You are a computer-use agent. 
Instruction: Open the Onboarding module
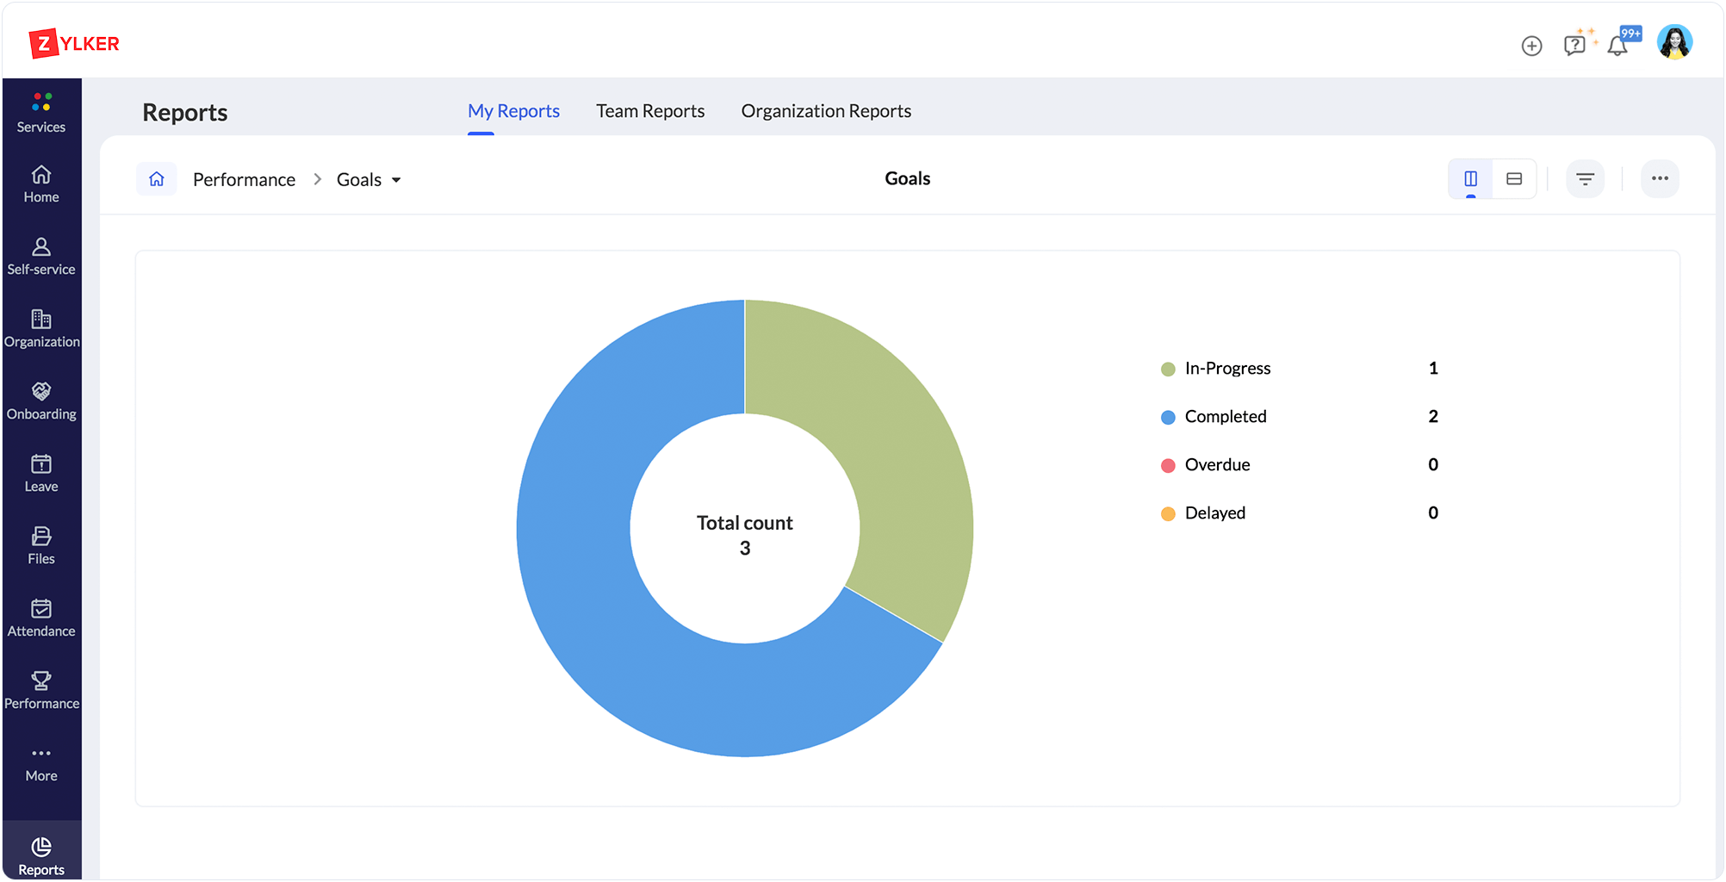(41, 401)
